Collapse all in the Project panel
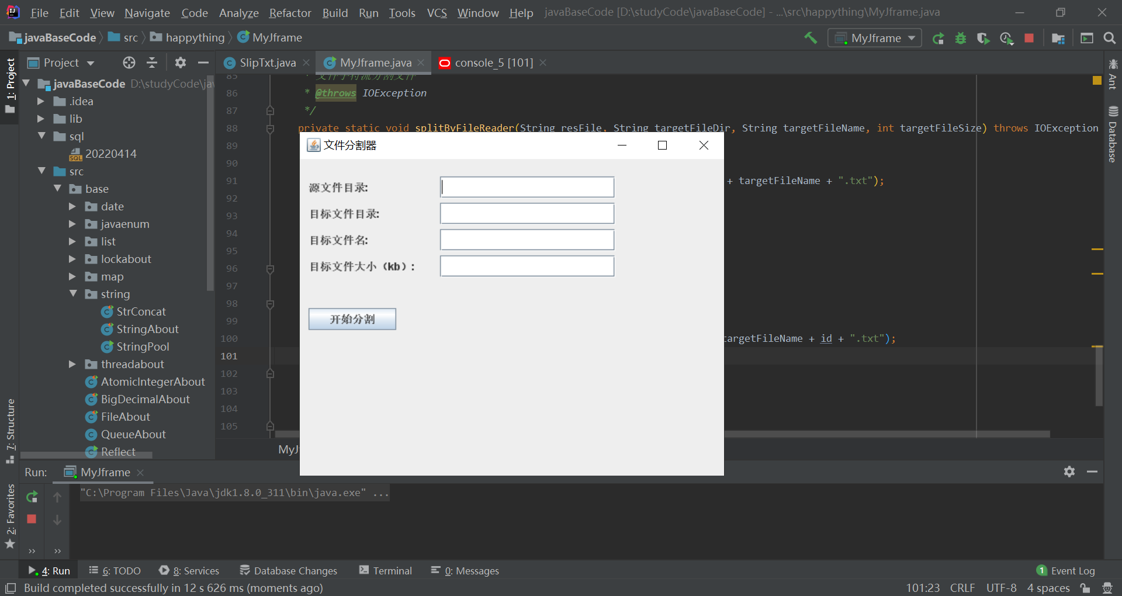 tap(152, 63)
